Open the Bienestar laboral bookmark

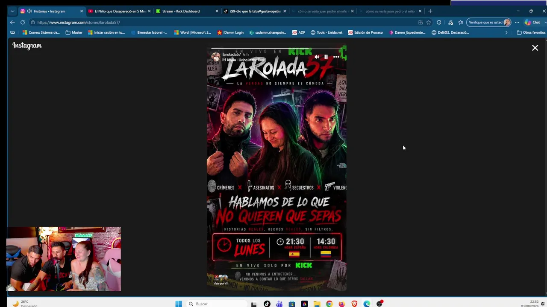coord(149,32)
